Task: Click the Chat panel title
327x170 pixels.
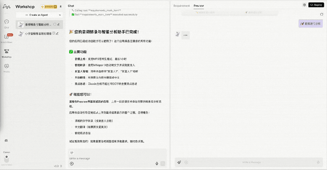Action: (x=71, y=6)
